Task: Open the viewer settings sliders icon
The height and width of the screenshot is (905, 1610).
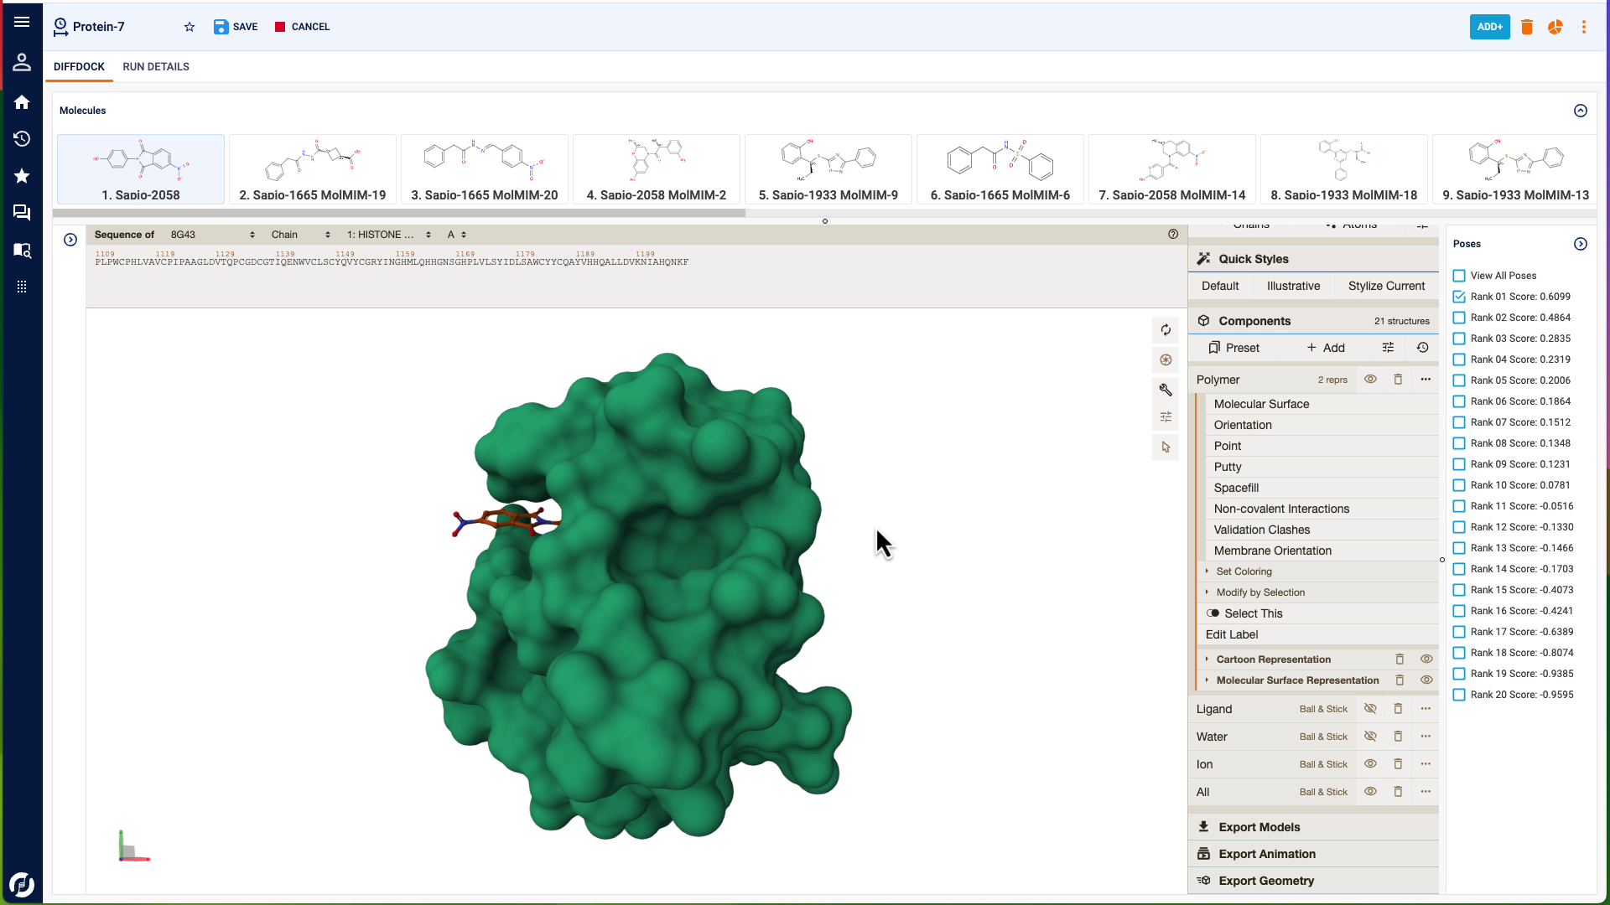Action: (1166, 417)
